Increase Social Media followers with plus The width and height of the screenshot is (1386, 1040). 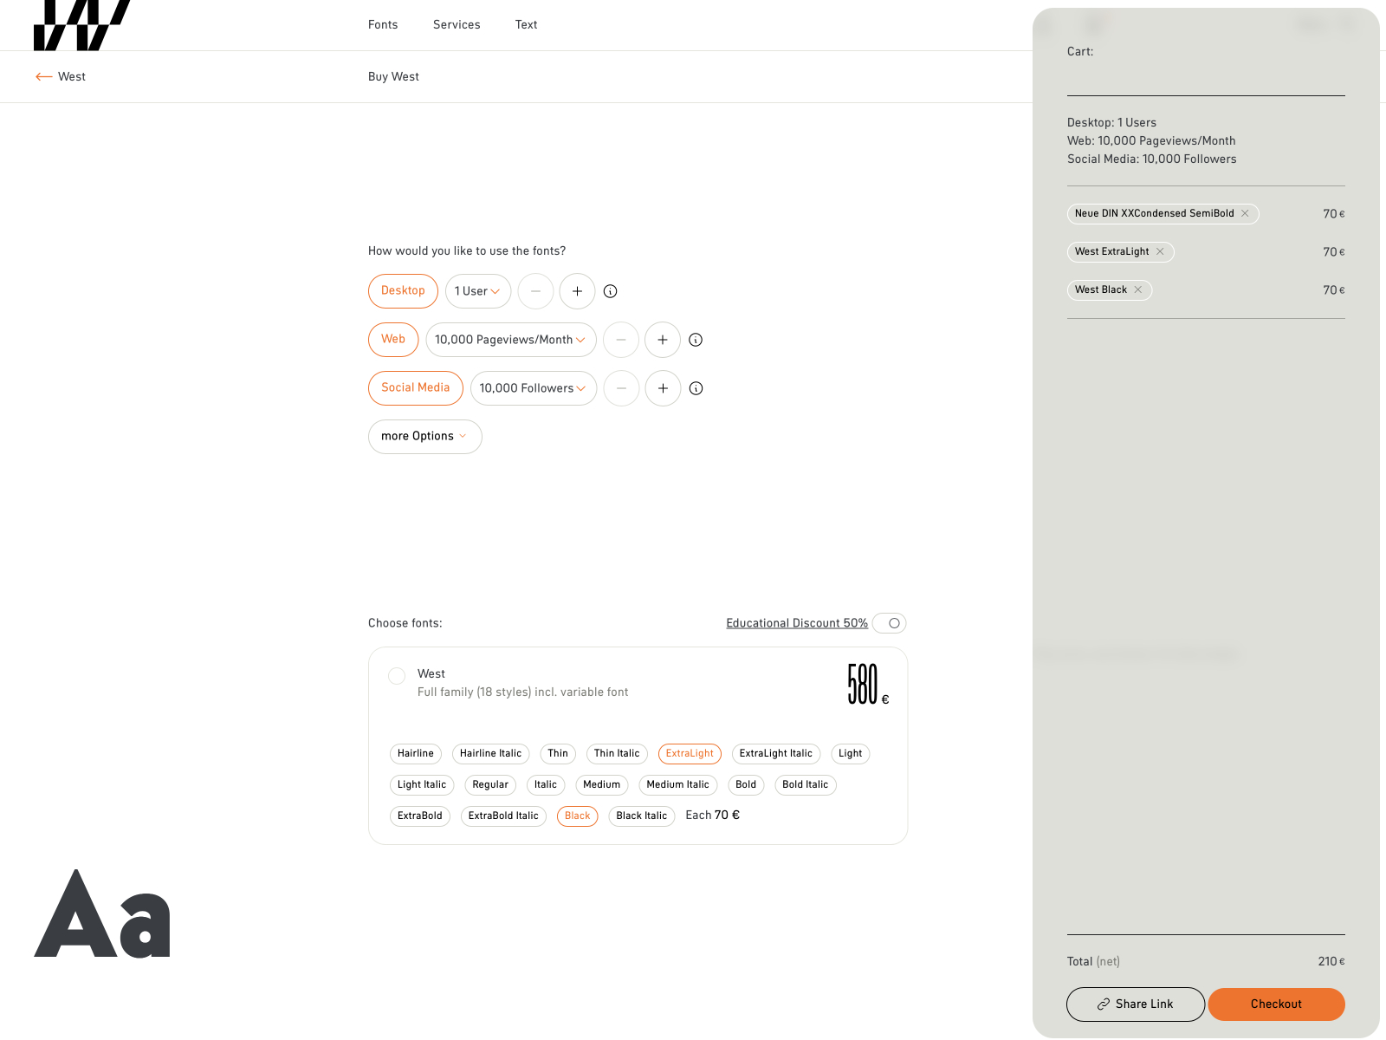tap(663, 388)
